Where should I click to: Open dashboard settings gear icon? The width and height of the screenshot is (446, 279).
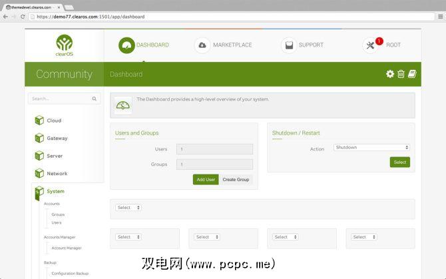(x=390, y=74)
